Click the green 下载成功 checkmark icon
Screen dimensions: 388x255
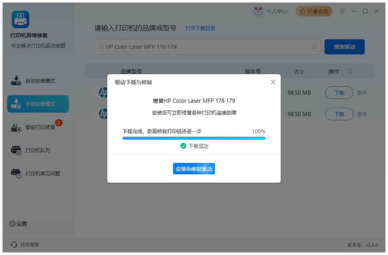point(183,146)
